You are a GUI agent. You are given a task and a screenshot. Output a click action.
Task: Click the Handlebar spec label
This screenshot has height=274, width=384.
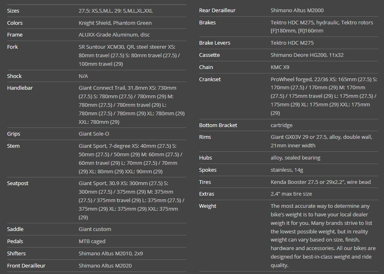tap(20, 88)
